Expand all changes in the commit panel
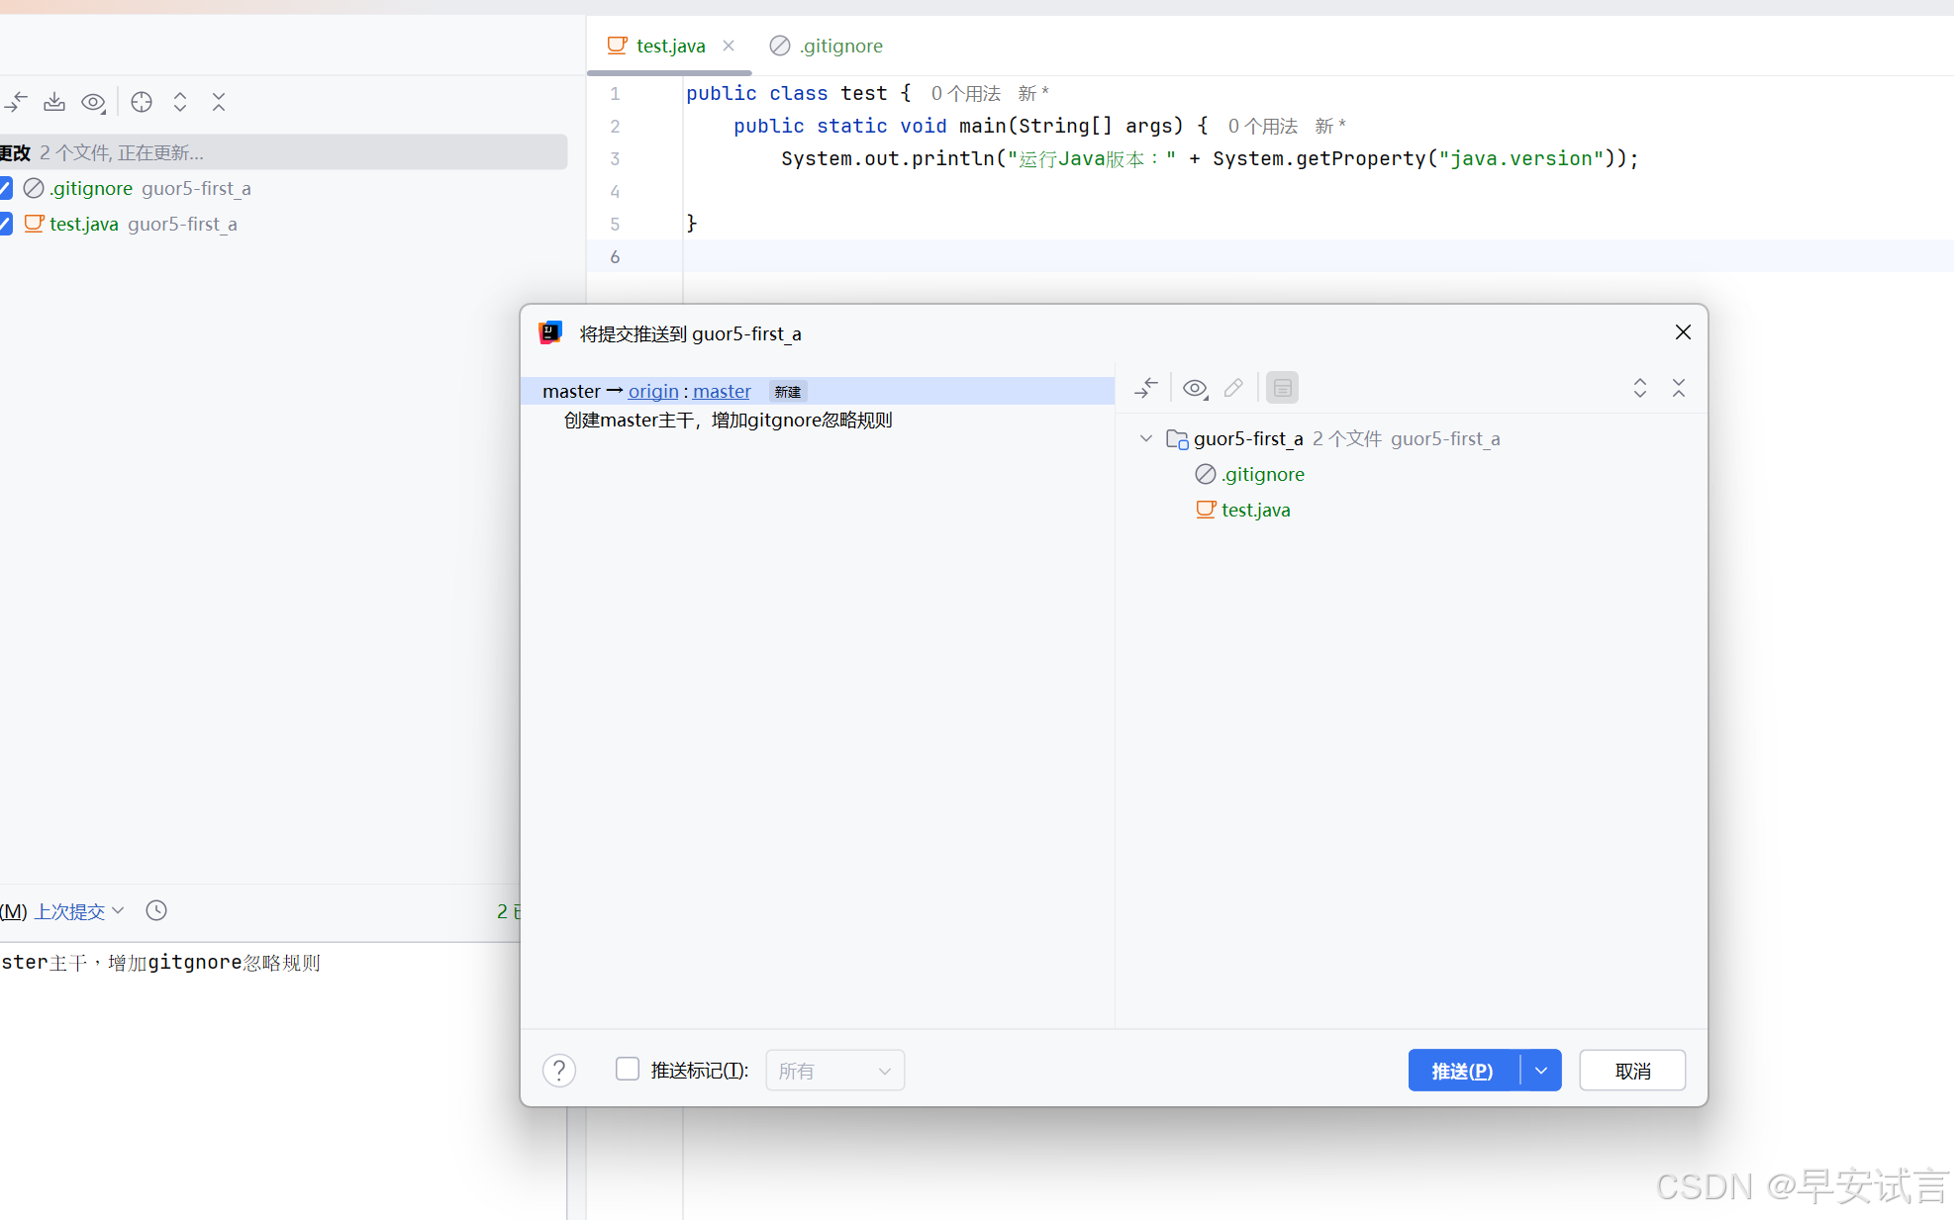 180,102
